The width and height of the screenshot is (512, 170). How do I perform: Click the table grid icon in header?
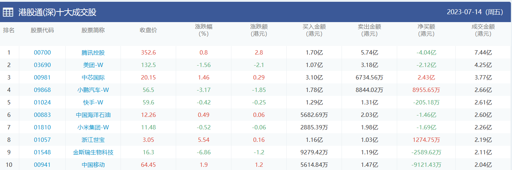8,12
